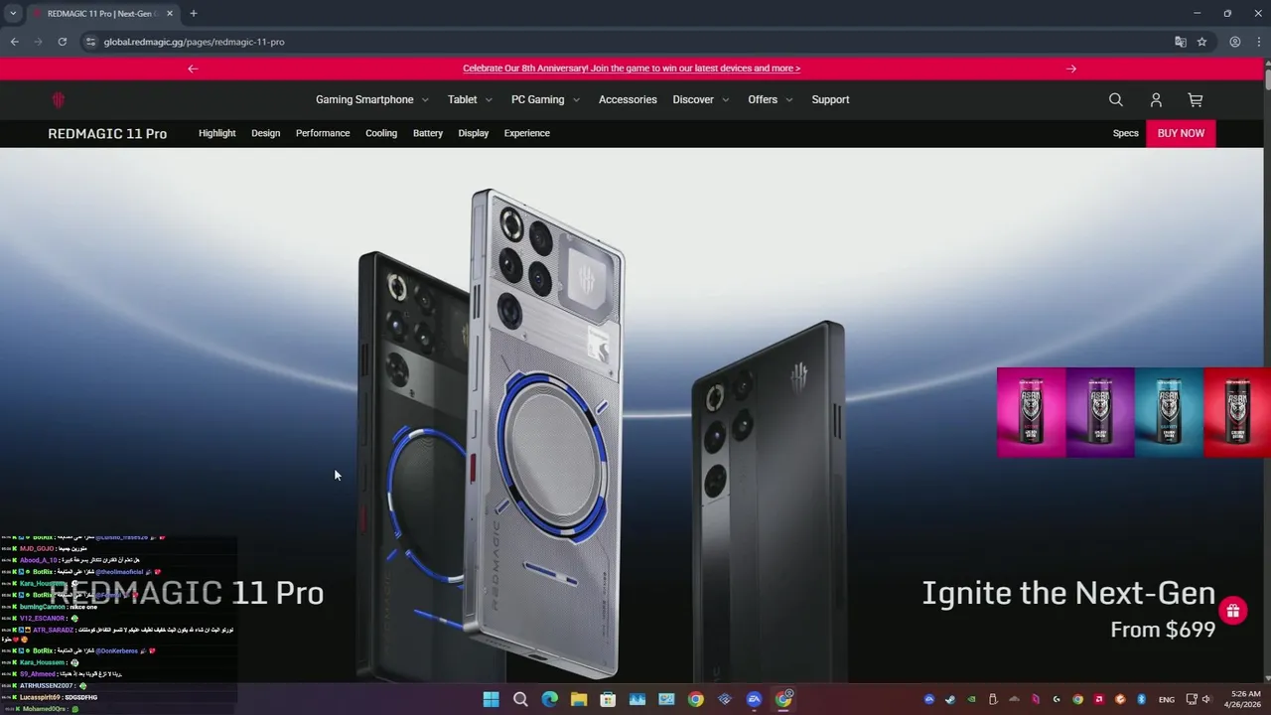
Task: Expand the PC Gaming dropdown menu
Action: pos(545,99)
